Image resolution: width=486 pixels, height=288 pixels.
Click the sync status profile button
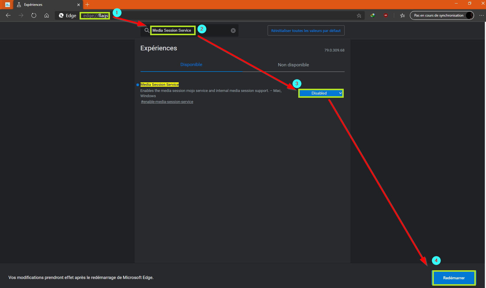442,15
